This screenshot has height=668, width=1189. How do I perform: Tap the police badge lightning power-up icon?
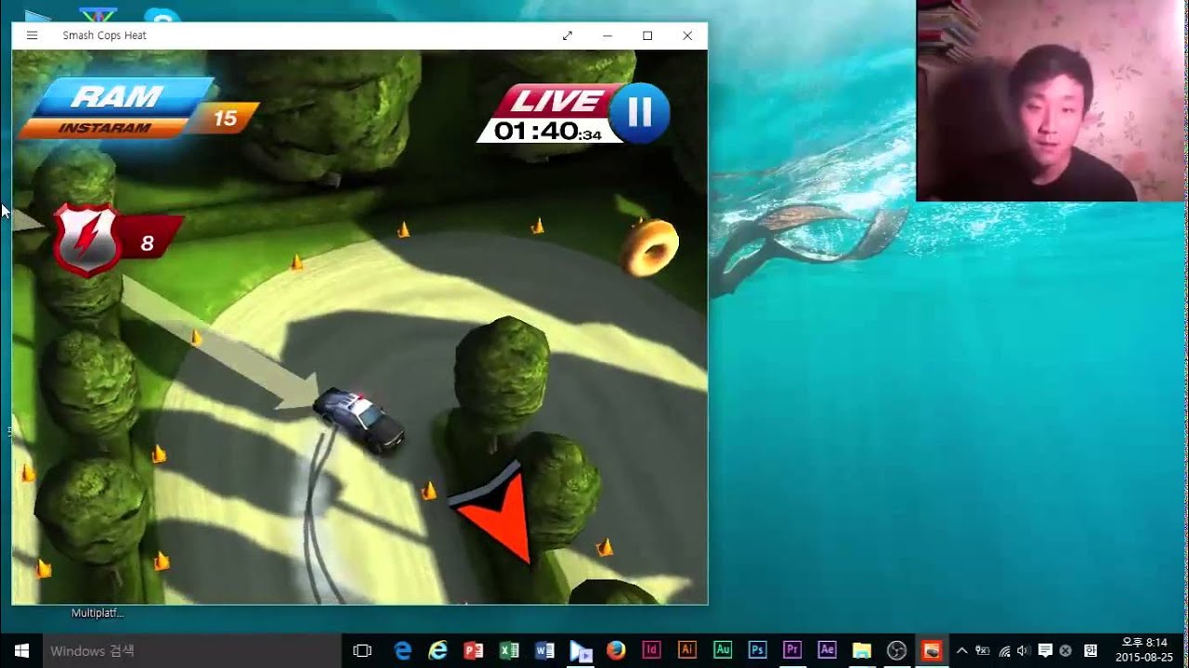pyautogui.click(x=87, y=240)
